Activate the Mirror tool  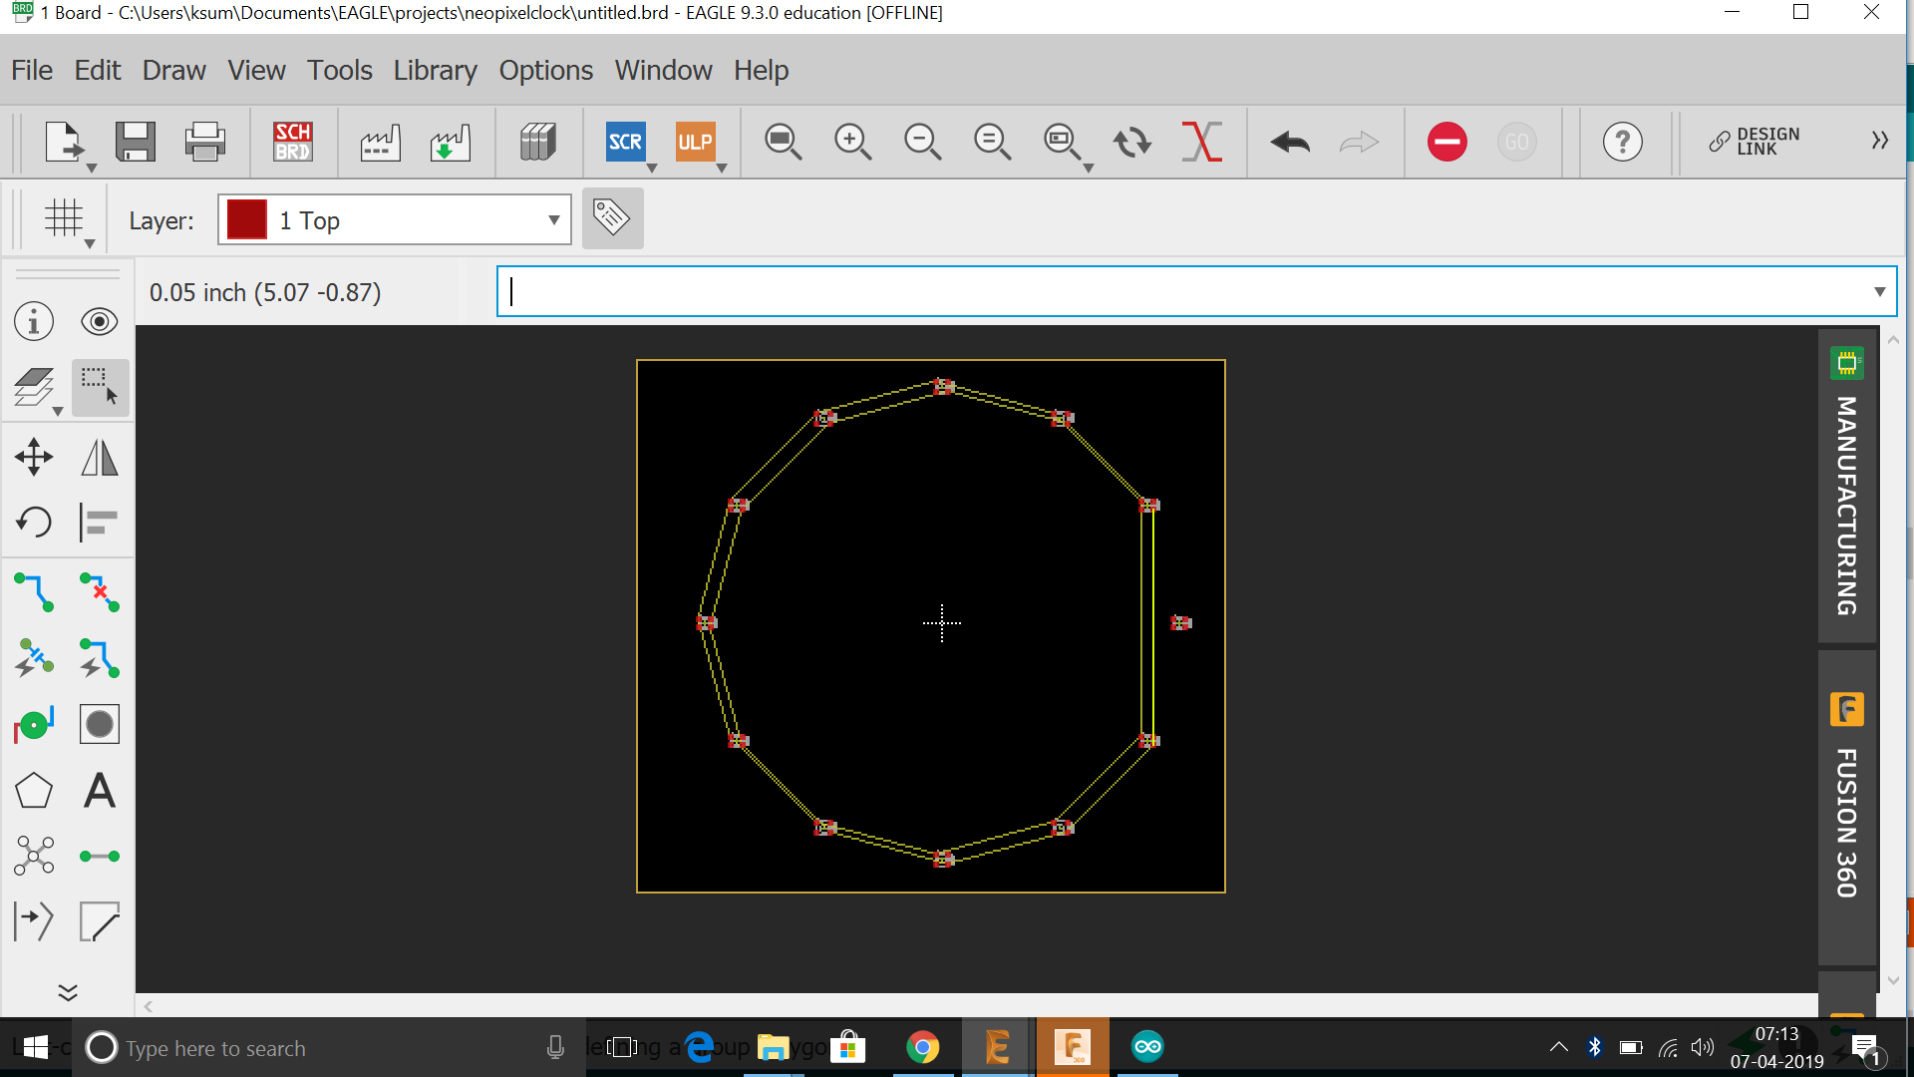click(99, 458)
